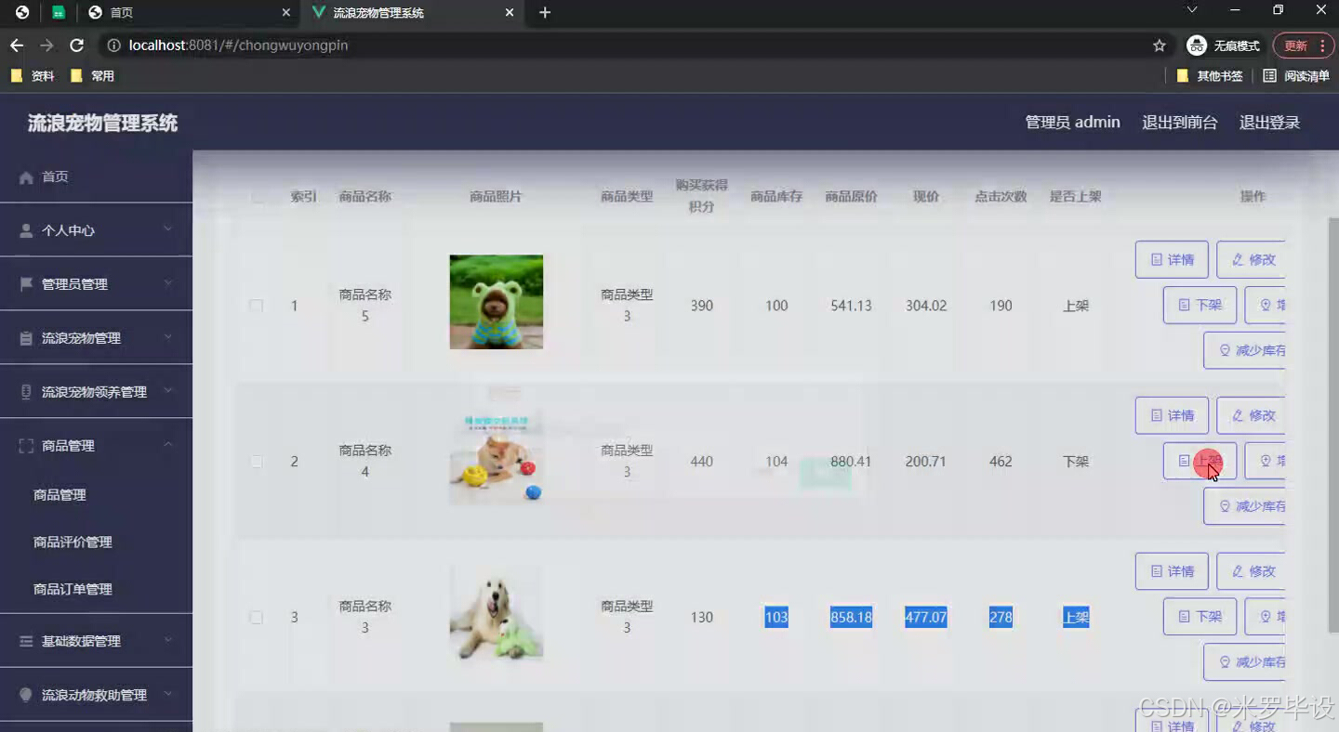
Task: Expand the 管理员管理 submenu chevron
Action: tap(167, 282)
